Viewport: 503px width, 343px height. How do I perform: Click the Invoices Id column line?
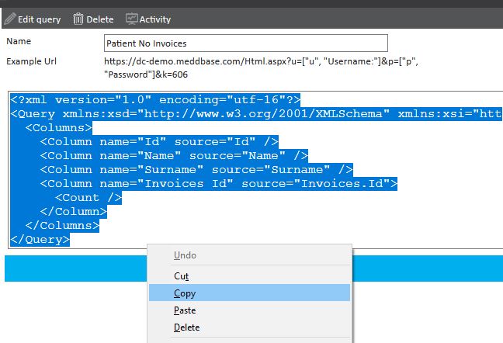pyautogui.click(x=218, y=184)
